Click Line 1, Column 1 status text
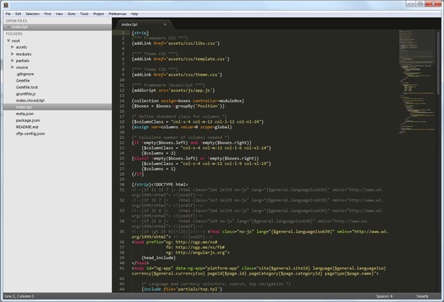Image resolution: width=444 pixels, height=302 pixels. point(19,296)
